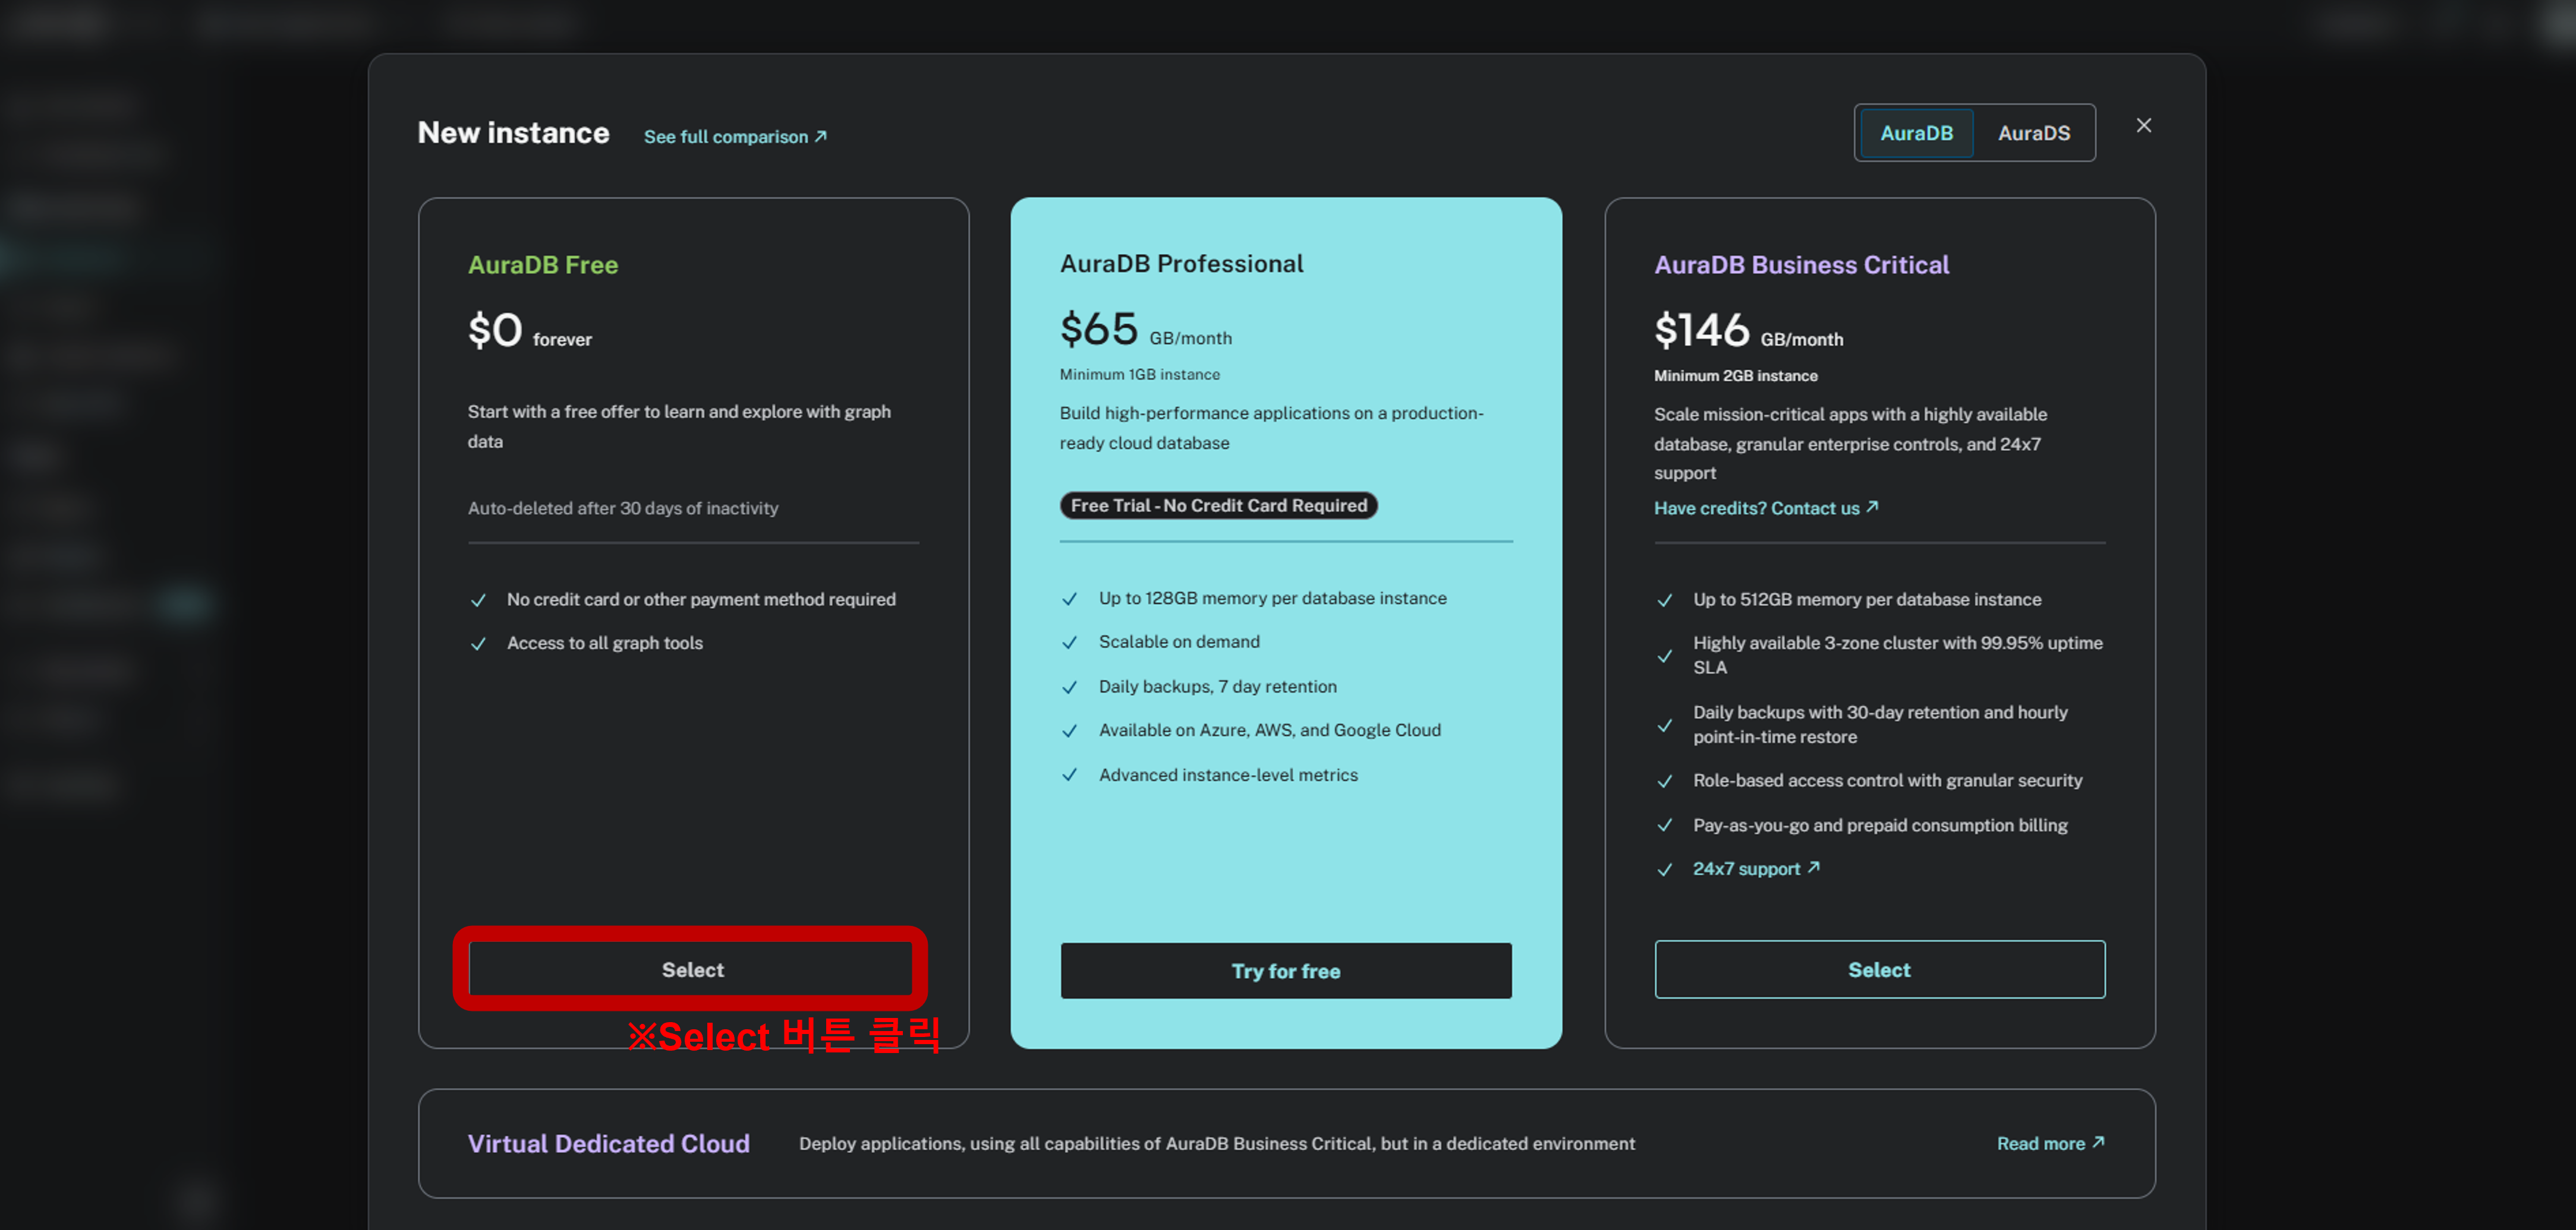Click Try for free on Professional
Viewport: 2576px width, 1230px height.
(1285, 970)
